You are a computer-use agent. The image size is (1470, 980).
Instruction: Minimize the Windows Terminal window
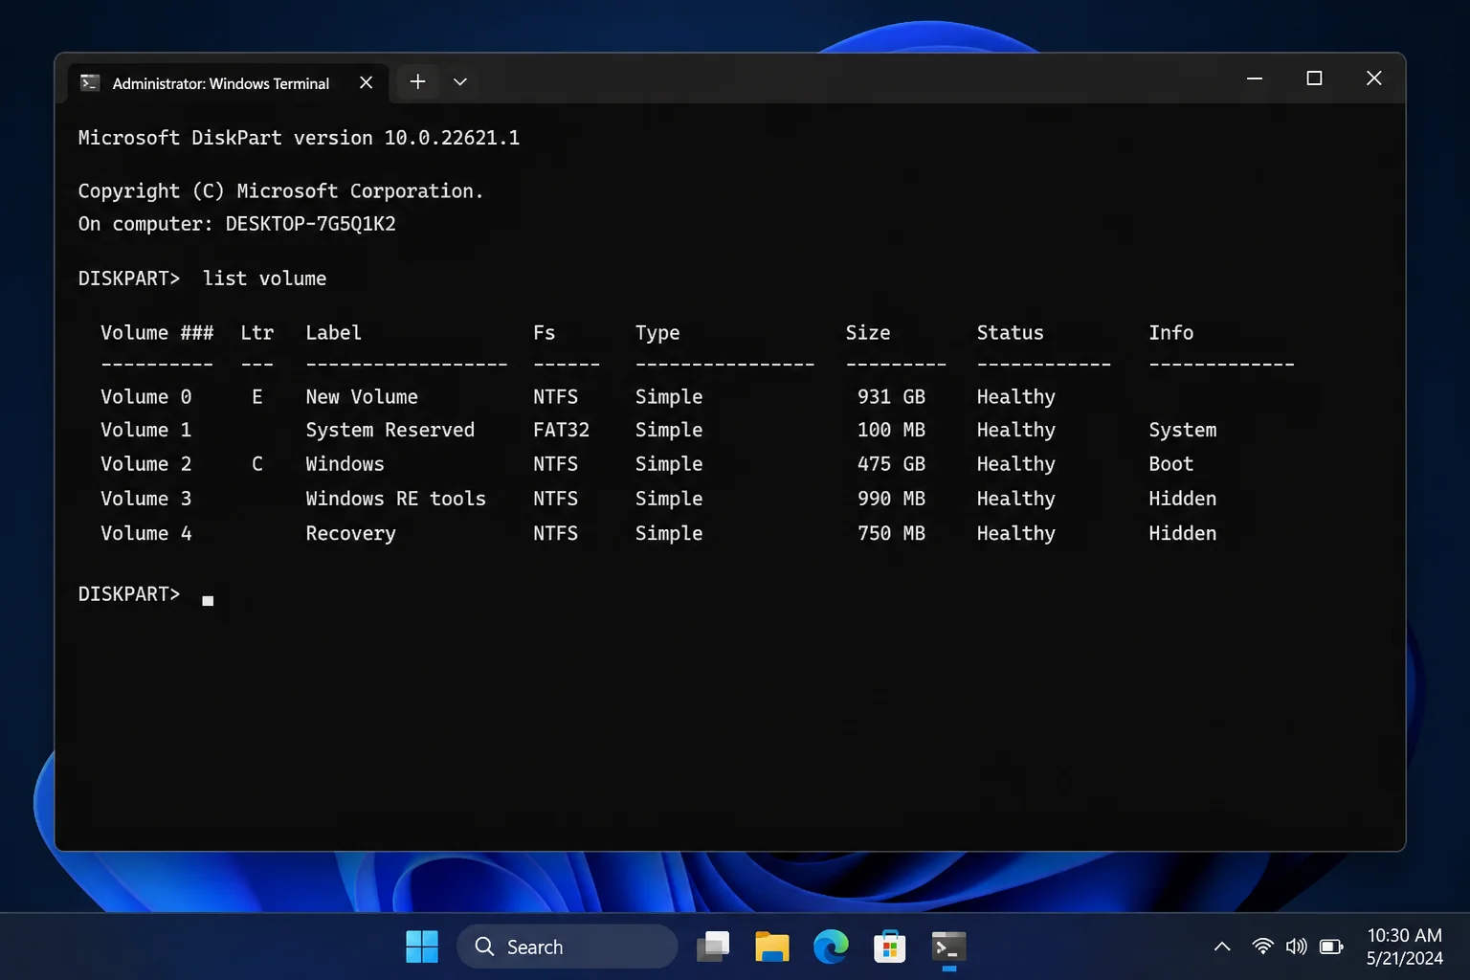pyautogui.click(x=1255, y=78)
